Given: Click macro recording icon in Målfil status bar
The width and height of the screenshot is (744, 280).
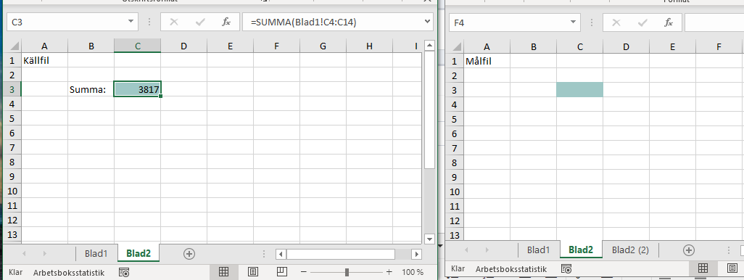Looking at the screenshot, I should pos(566,268).
